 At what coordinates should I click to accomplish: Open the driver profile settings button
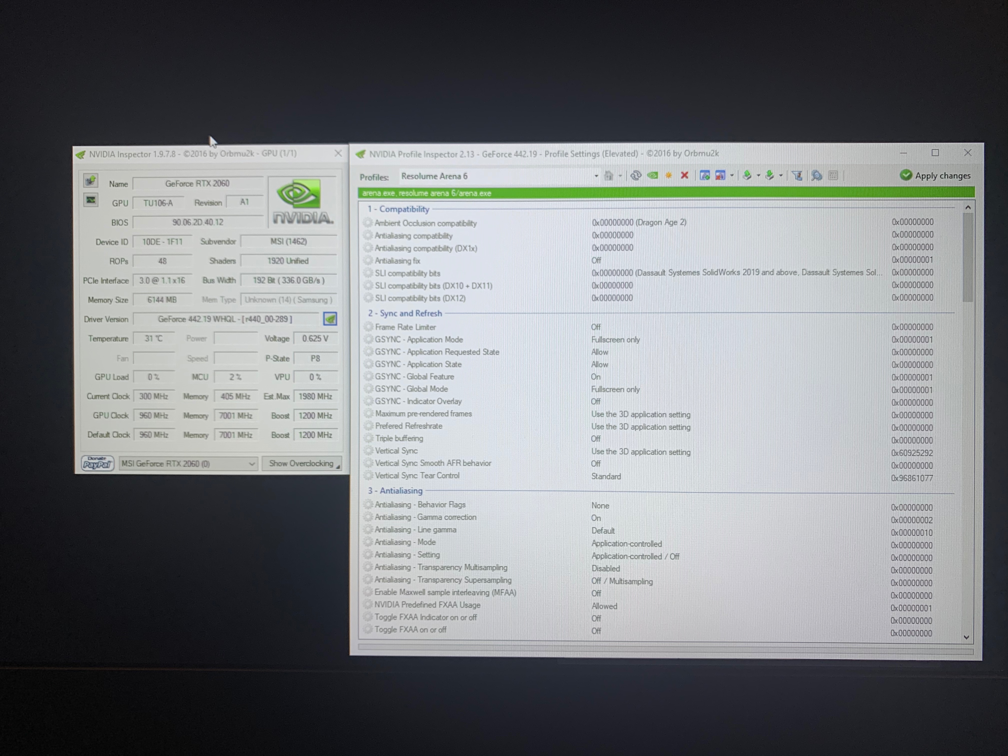click(330, 319)
